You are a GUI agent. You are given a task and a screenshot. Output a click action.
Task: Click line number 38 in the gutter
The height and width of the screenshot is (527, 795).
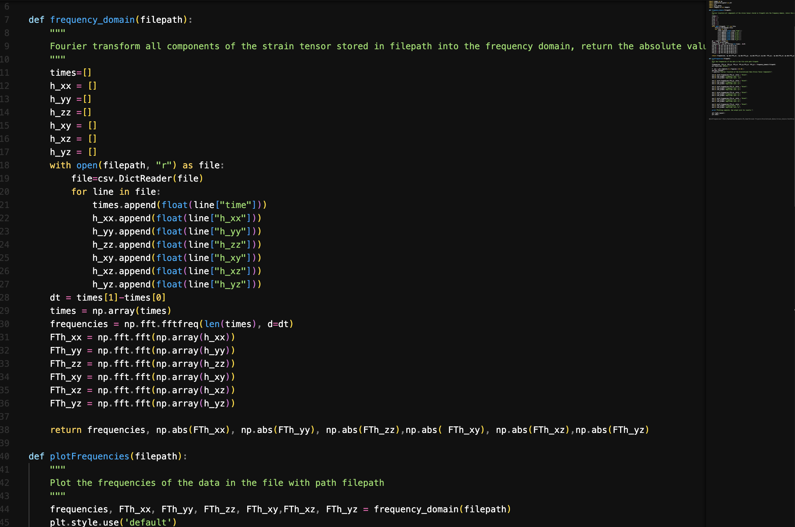pyautogui.click(x=4, y=430)
